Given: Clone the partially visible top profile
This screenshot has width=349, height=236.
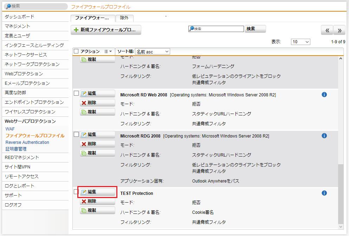Looking at the screenshot, I should click(x=97, y=59).
